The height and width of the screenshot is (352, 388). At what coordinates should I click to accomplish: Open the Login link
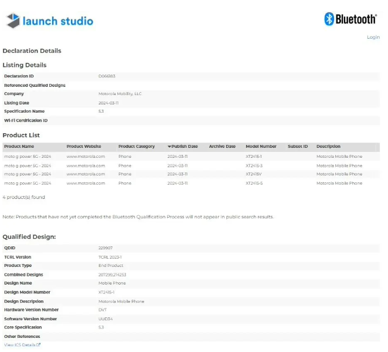pos(373,37)
